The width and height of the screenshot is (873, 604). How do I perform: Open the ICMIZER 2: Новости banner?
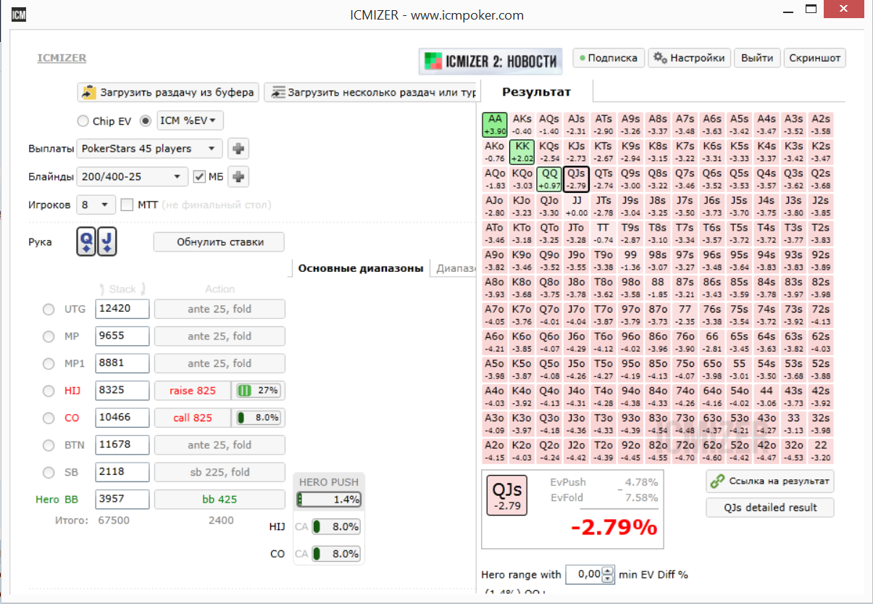tap(490, 61)
